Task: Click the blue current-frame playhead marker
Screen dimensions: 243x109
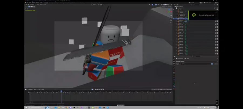Action: [x=61, y=91]
